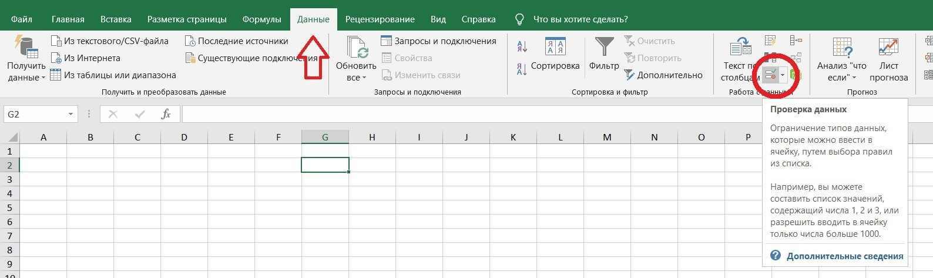This screenshot has width=933, height=278.
Task: Open the Получить данные dropdown
Action: 26,59
